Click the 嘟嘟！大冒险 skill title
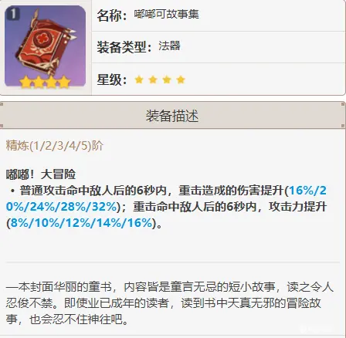The image size is (346, 338). pos(41,174)
